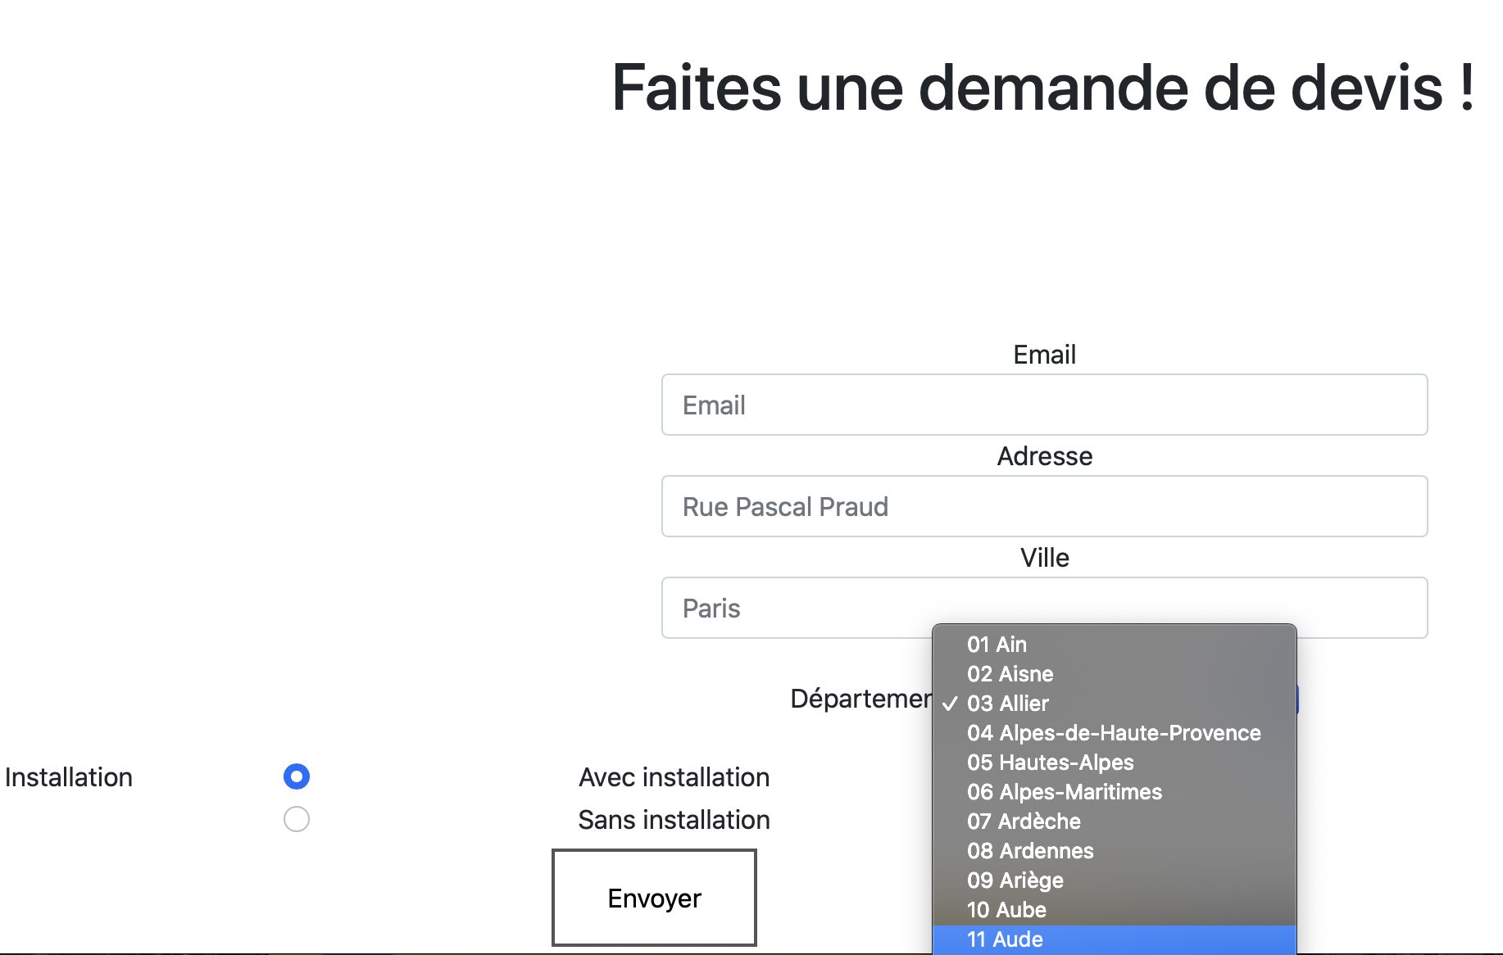Choose 01 Ain from department list
The width and height of the screenshot is (1503, 955).
pos(997,645)
